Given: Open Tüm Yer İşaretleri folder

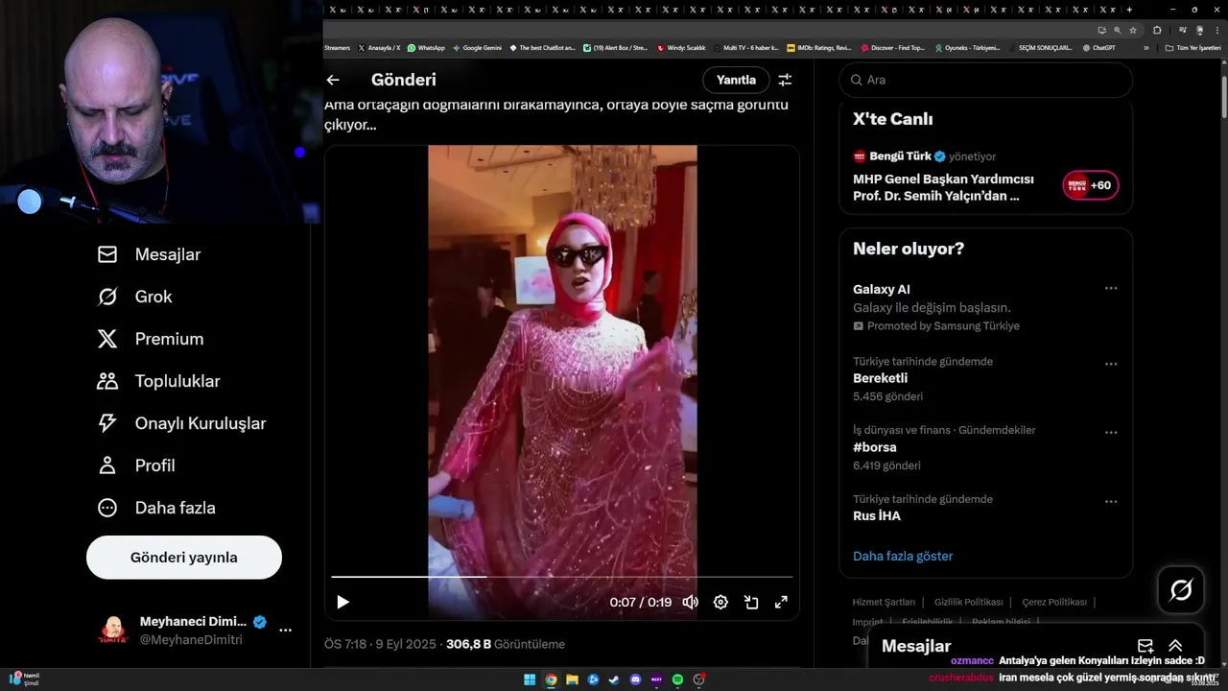Looking at the screenshot, I should [1193, 47].
